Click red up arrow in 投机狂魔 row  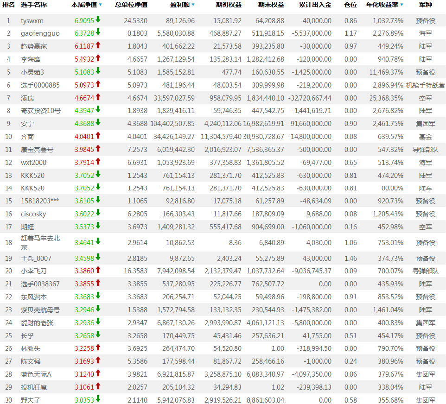pyautogui.click(x=98, y=386)
